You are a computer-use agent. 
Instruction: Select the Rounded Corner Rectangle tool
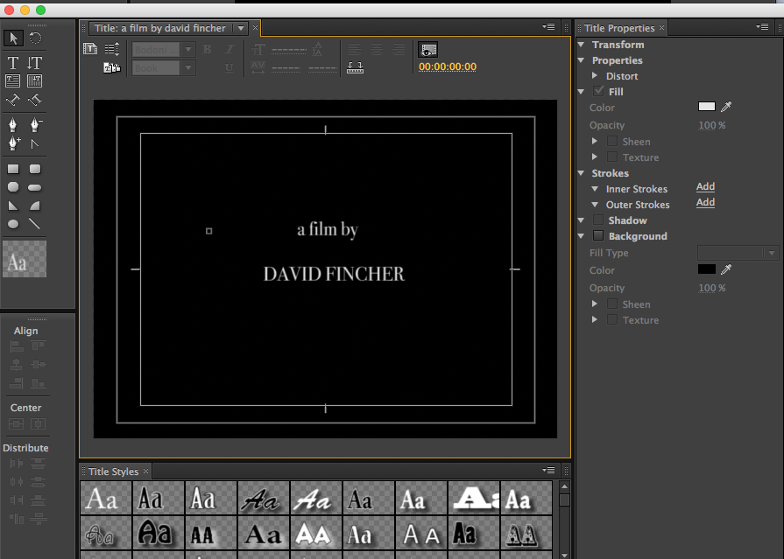[35, 169]
